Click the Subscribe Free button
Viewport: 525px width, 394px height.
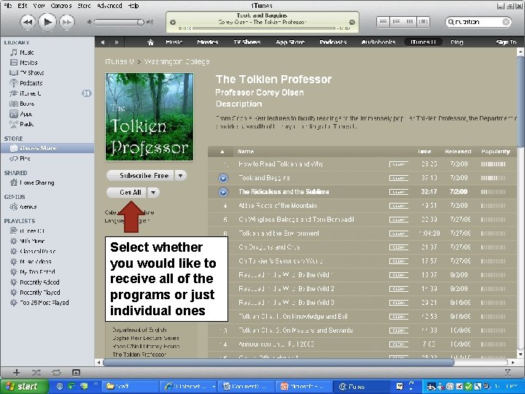coord(141,176)
